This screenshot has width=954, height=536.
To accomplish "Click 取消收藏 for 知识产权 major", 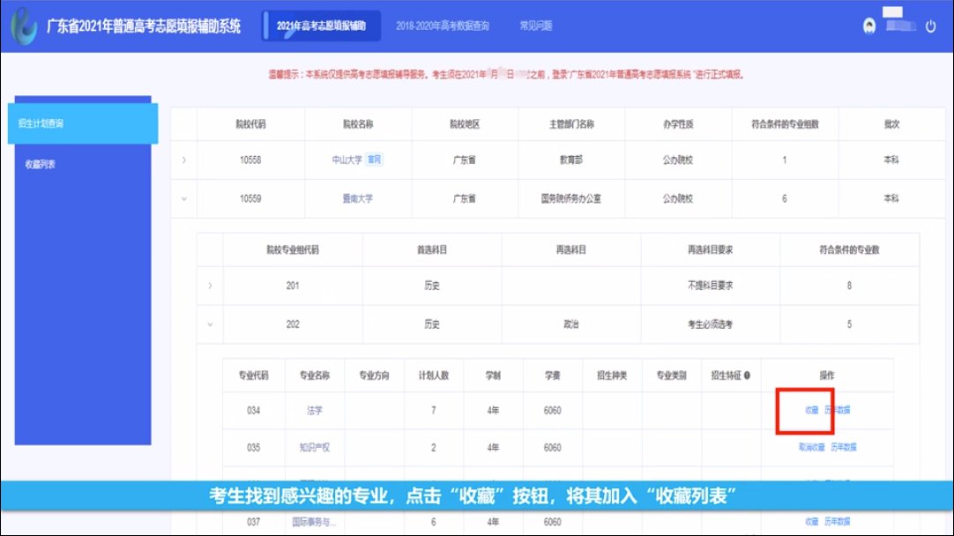I will pyautogui.click(x=811, y=448).
